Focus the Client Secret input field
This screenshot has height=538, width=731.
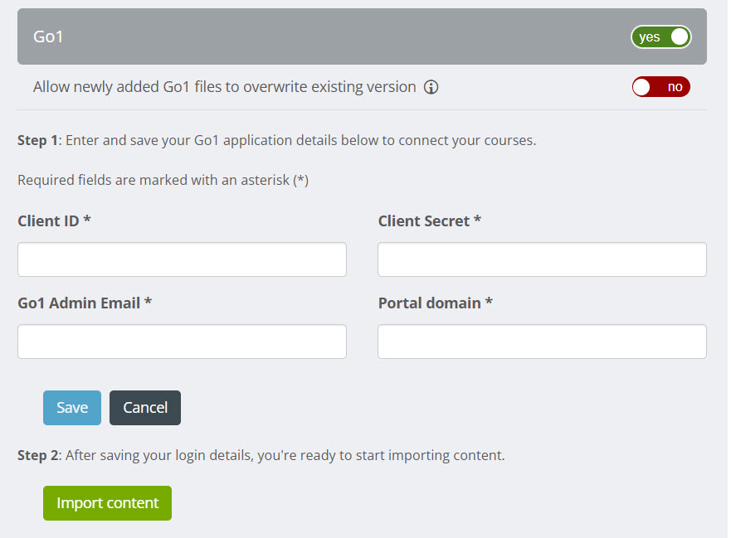pyautogui.click(x=542, y=259)
